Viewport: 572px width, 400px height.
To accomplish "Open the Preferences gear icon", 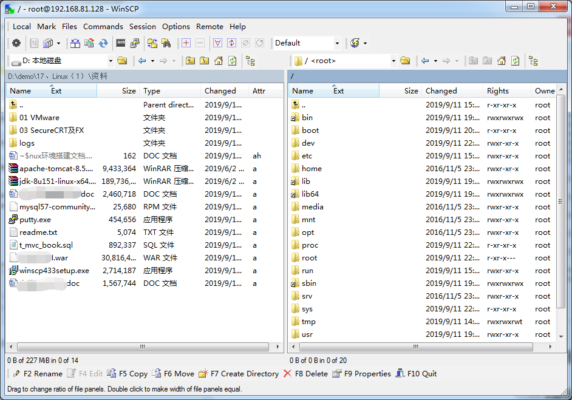I will (x=16, y=43).
